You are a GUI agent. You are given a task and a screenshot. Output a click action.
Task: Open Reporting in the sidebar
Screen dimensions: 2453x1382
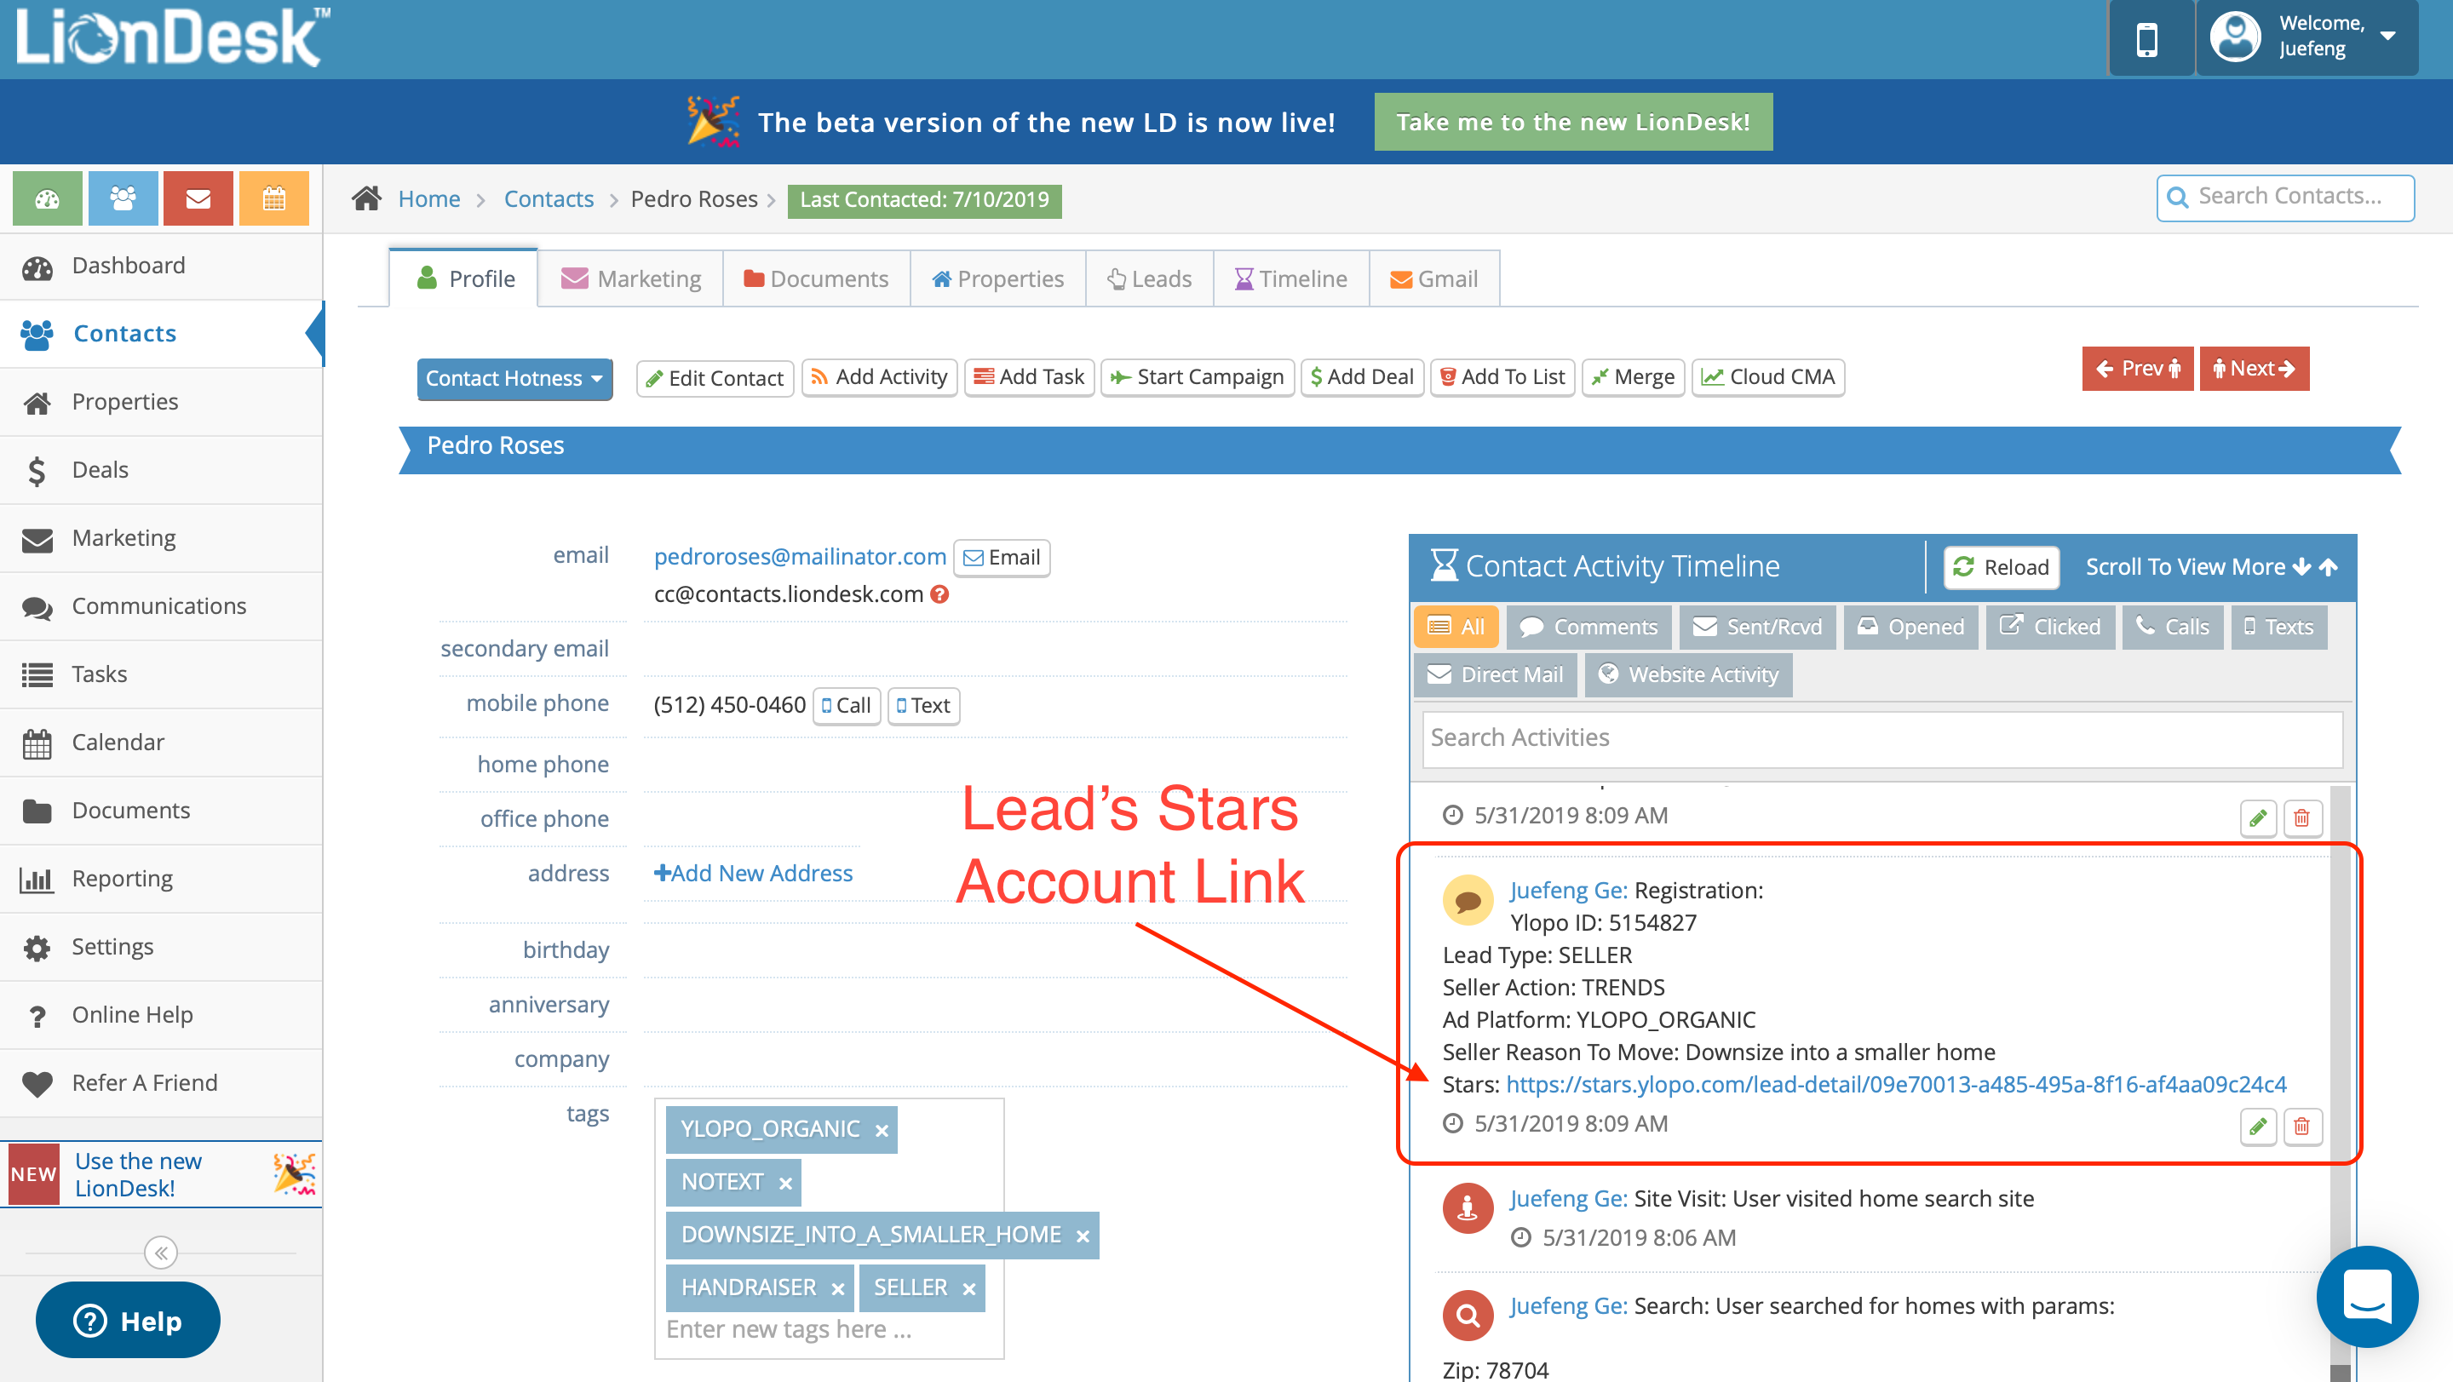(x=122, y=878)
